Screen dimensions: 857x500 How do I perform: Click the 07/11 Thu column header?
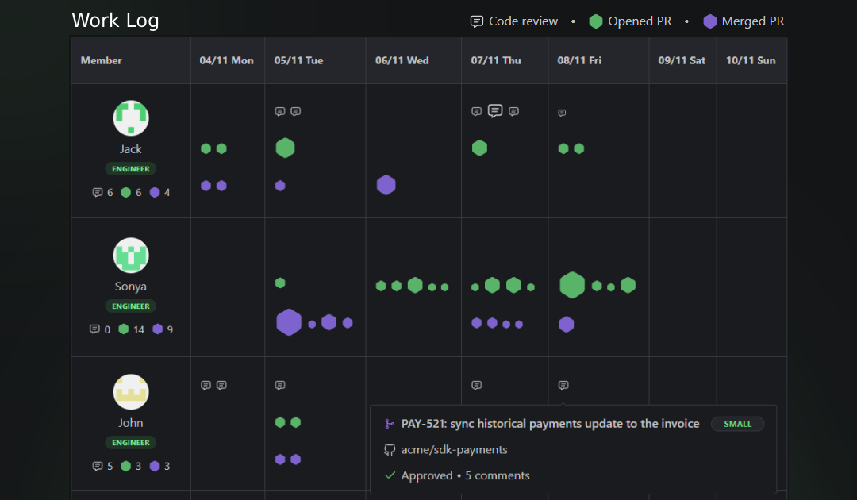[495, 60]
